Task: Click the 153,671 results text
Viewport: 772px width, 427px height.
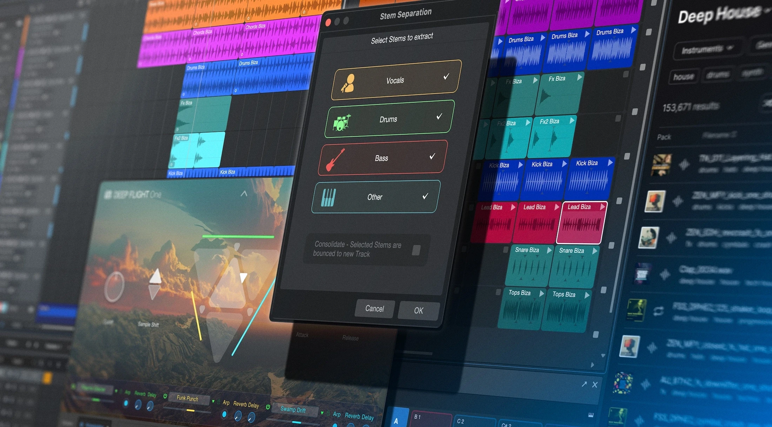Action: pyautogui.click(x=691, y=106)
